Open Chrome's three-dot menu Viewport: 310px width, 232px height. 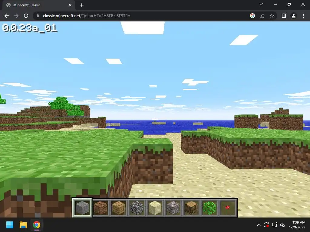(x=303, y=16)
